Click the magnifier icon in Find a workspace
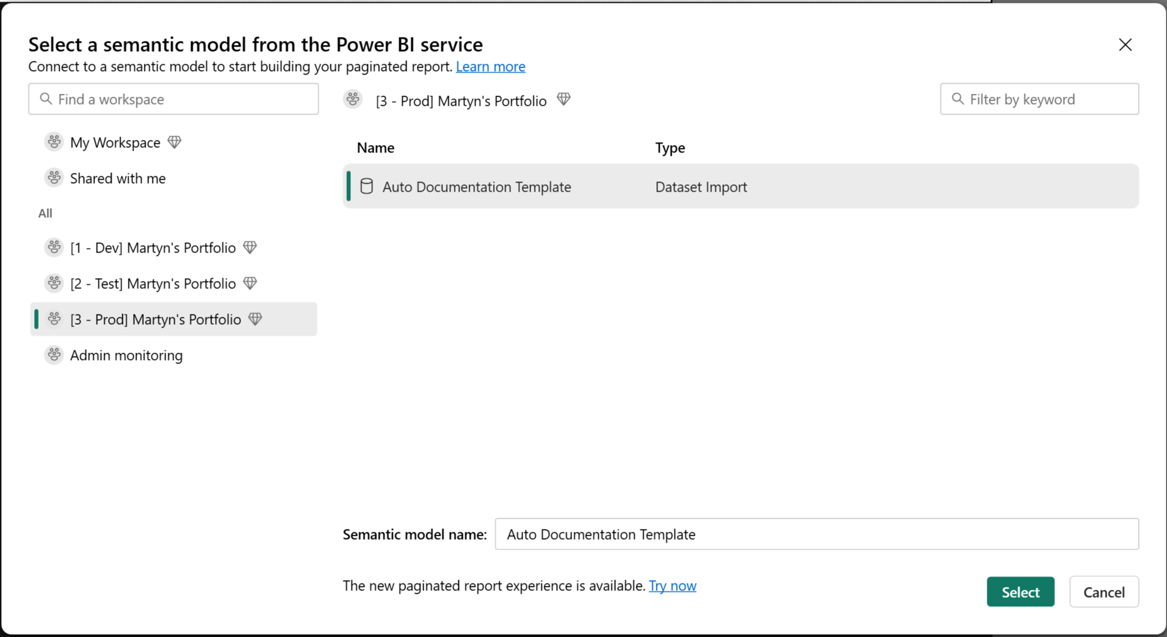This screenshot has width=1167, height=637. 46,99
